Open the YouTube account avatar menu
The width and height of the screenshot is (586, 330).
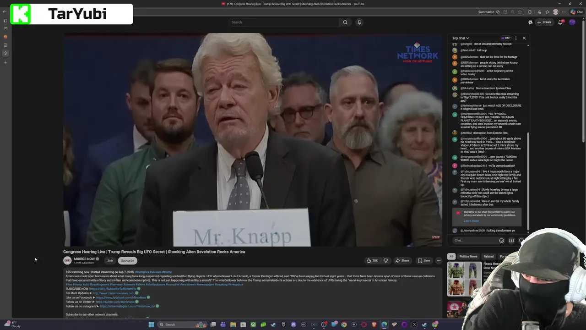(x=572, y=22)
